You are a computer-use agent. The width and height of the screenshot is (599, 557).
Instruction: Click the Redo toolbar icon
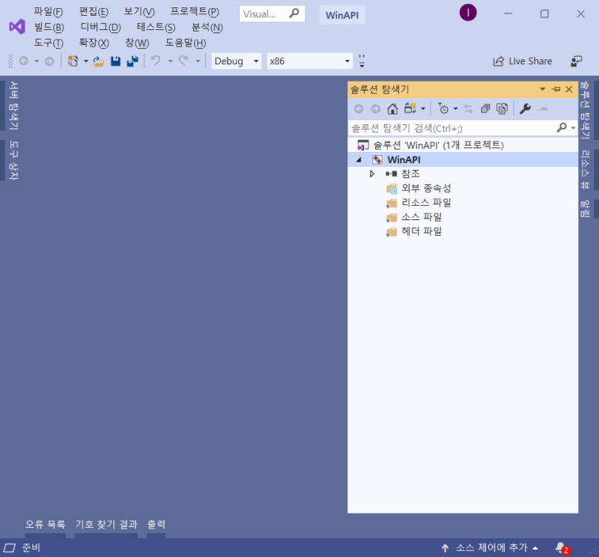tap(183, 61)
